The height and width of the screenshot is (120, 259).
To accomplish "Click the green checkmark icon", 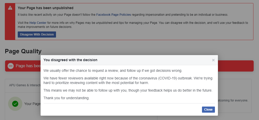I will pyautogui.click(x=15, y=104).
